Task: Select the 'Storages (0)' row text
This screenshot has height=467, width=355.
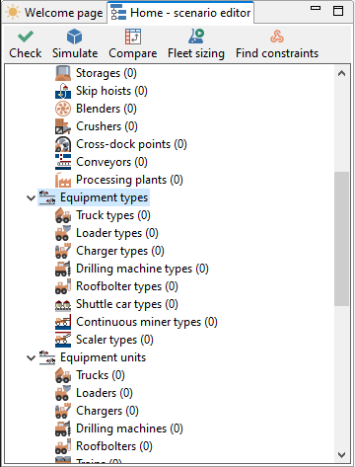Action: click(x=106, y=73)
